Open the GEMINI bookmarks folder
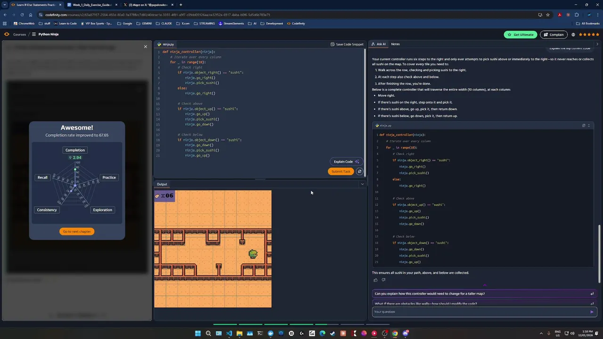The width and height of the screenshot is (603, 339). 144,24
